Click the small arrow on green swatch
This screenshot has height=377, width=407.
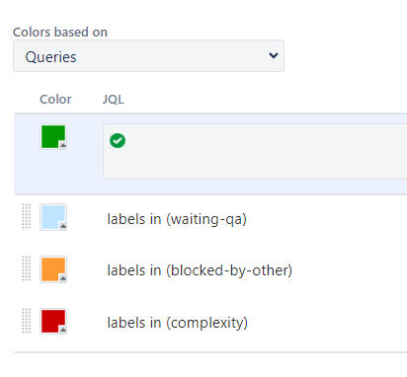pyautogui.click(x=63, y=145)
